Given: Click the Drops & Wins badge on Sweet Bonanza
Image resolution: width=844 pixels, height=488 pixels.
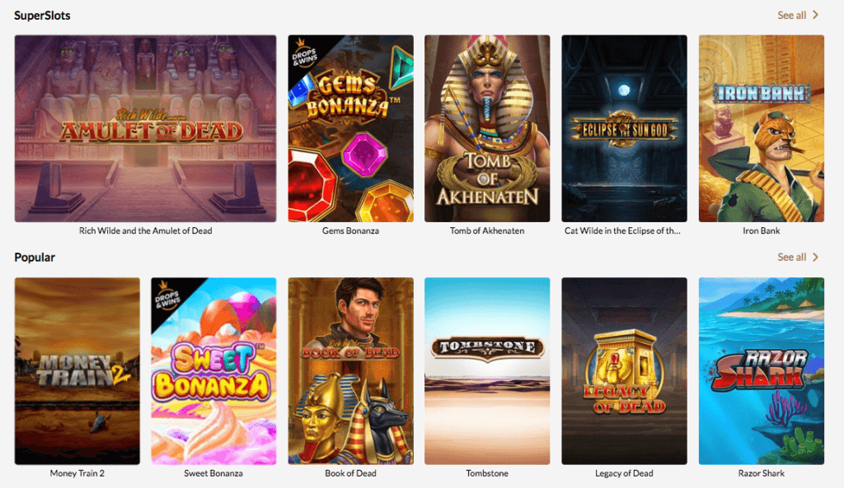Looking at the screenshot, I should pyautogui.click(x=166, y=295).
